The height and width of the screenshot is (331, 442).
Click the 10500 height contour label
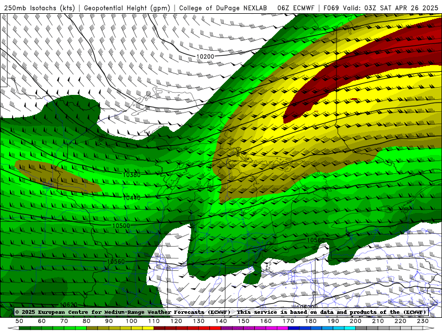(x=121, y=226)
